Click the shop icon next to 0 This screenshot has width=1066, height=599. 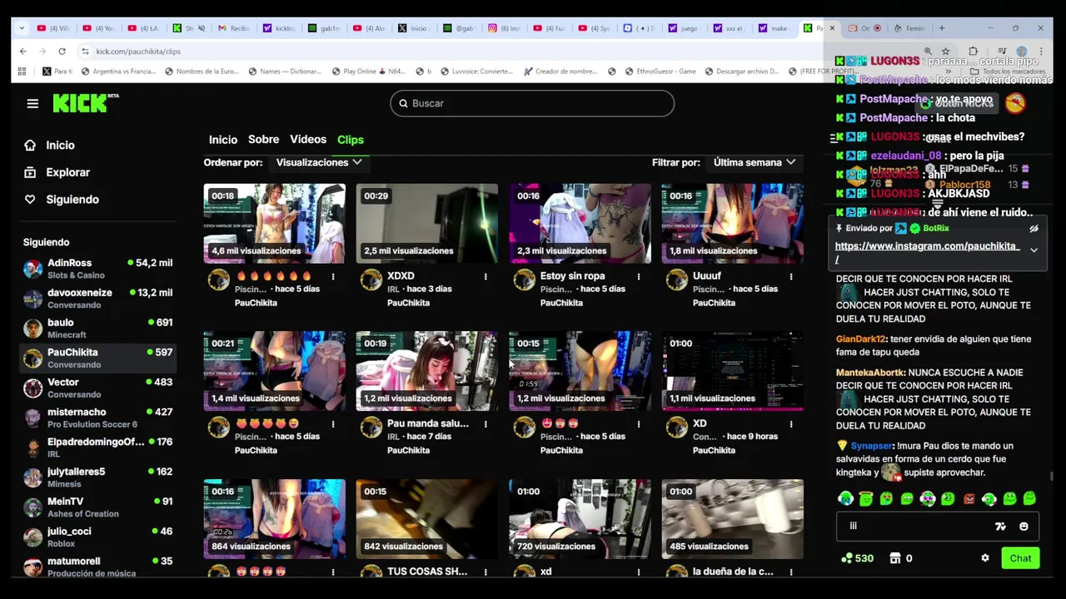click(x=895, y=558)
